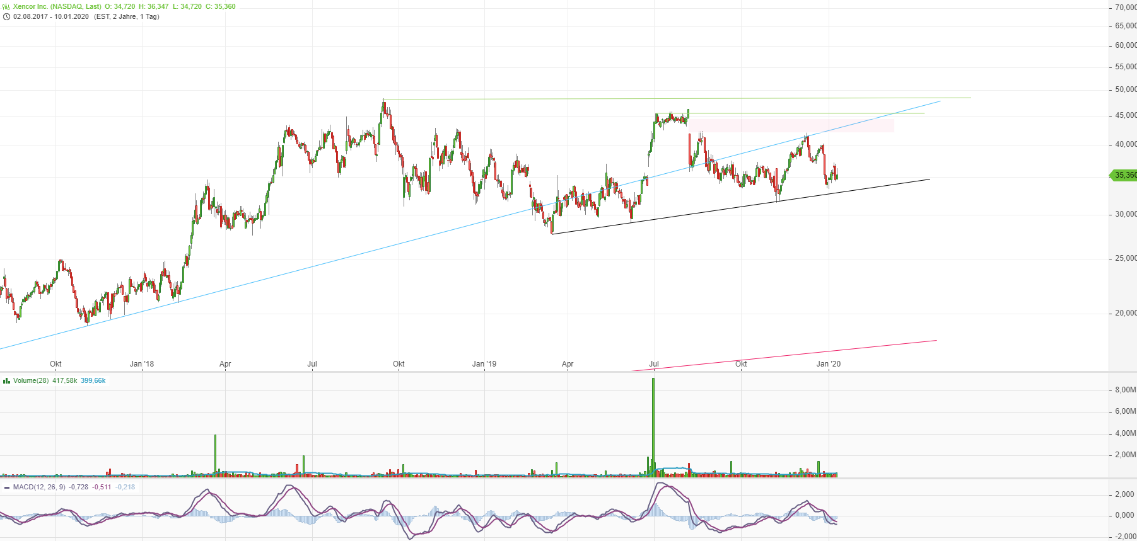Open the MACD(12, 26, 9) indicator label
The width and height of the screenshot is (1137, 541).
click(38, 487)
